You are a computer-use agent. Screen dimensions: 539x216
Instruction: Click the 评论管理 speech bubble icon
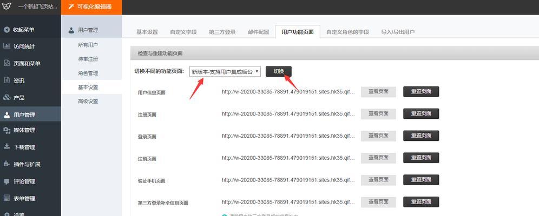click(6, 181)
